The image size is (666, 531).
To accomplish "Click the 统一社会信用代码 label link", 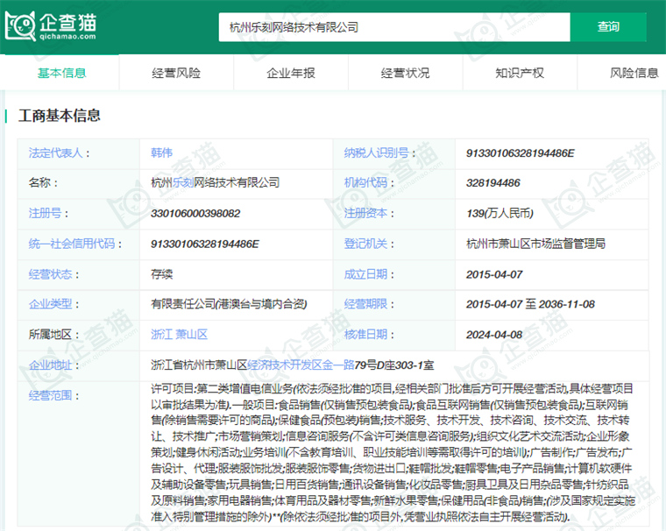I will tap(72, 244).
